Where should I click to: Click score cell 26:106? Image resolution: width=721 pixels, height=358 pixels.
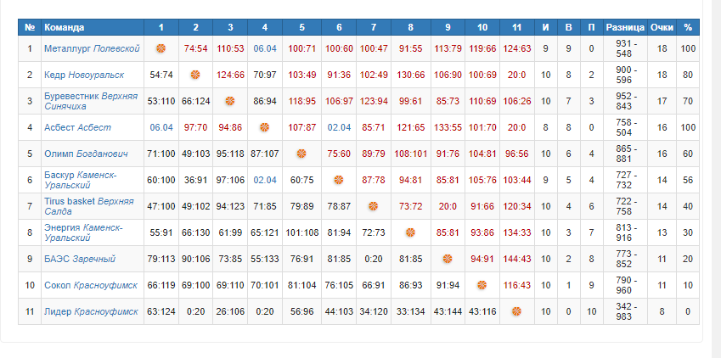tap(230, 311)
